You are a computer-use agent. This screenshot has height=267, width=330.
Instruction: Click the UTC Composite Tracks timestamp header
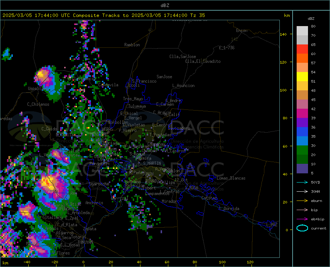pyautogui.click(x=104, y=15)
